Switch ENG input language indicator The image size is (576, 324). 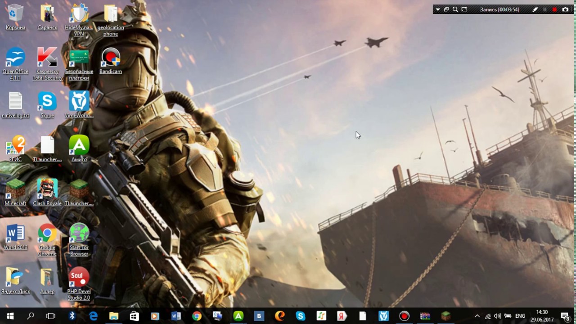coord(520,316)
